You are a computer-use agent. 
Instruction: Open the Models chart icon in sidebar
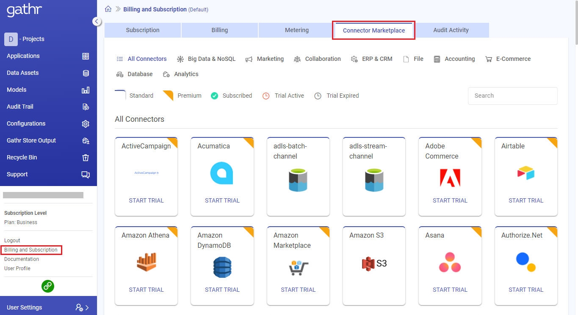point(86,90)
